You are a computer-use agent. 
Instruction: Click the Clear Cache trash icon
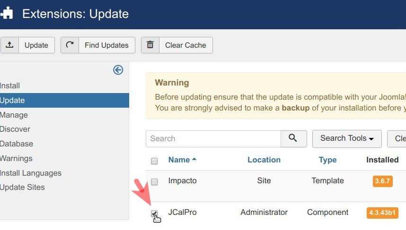point(150,45)
